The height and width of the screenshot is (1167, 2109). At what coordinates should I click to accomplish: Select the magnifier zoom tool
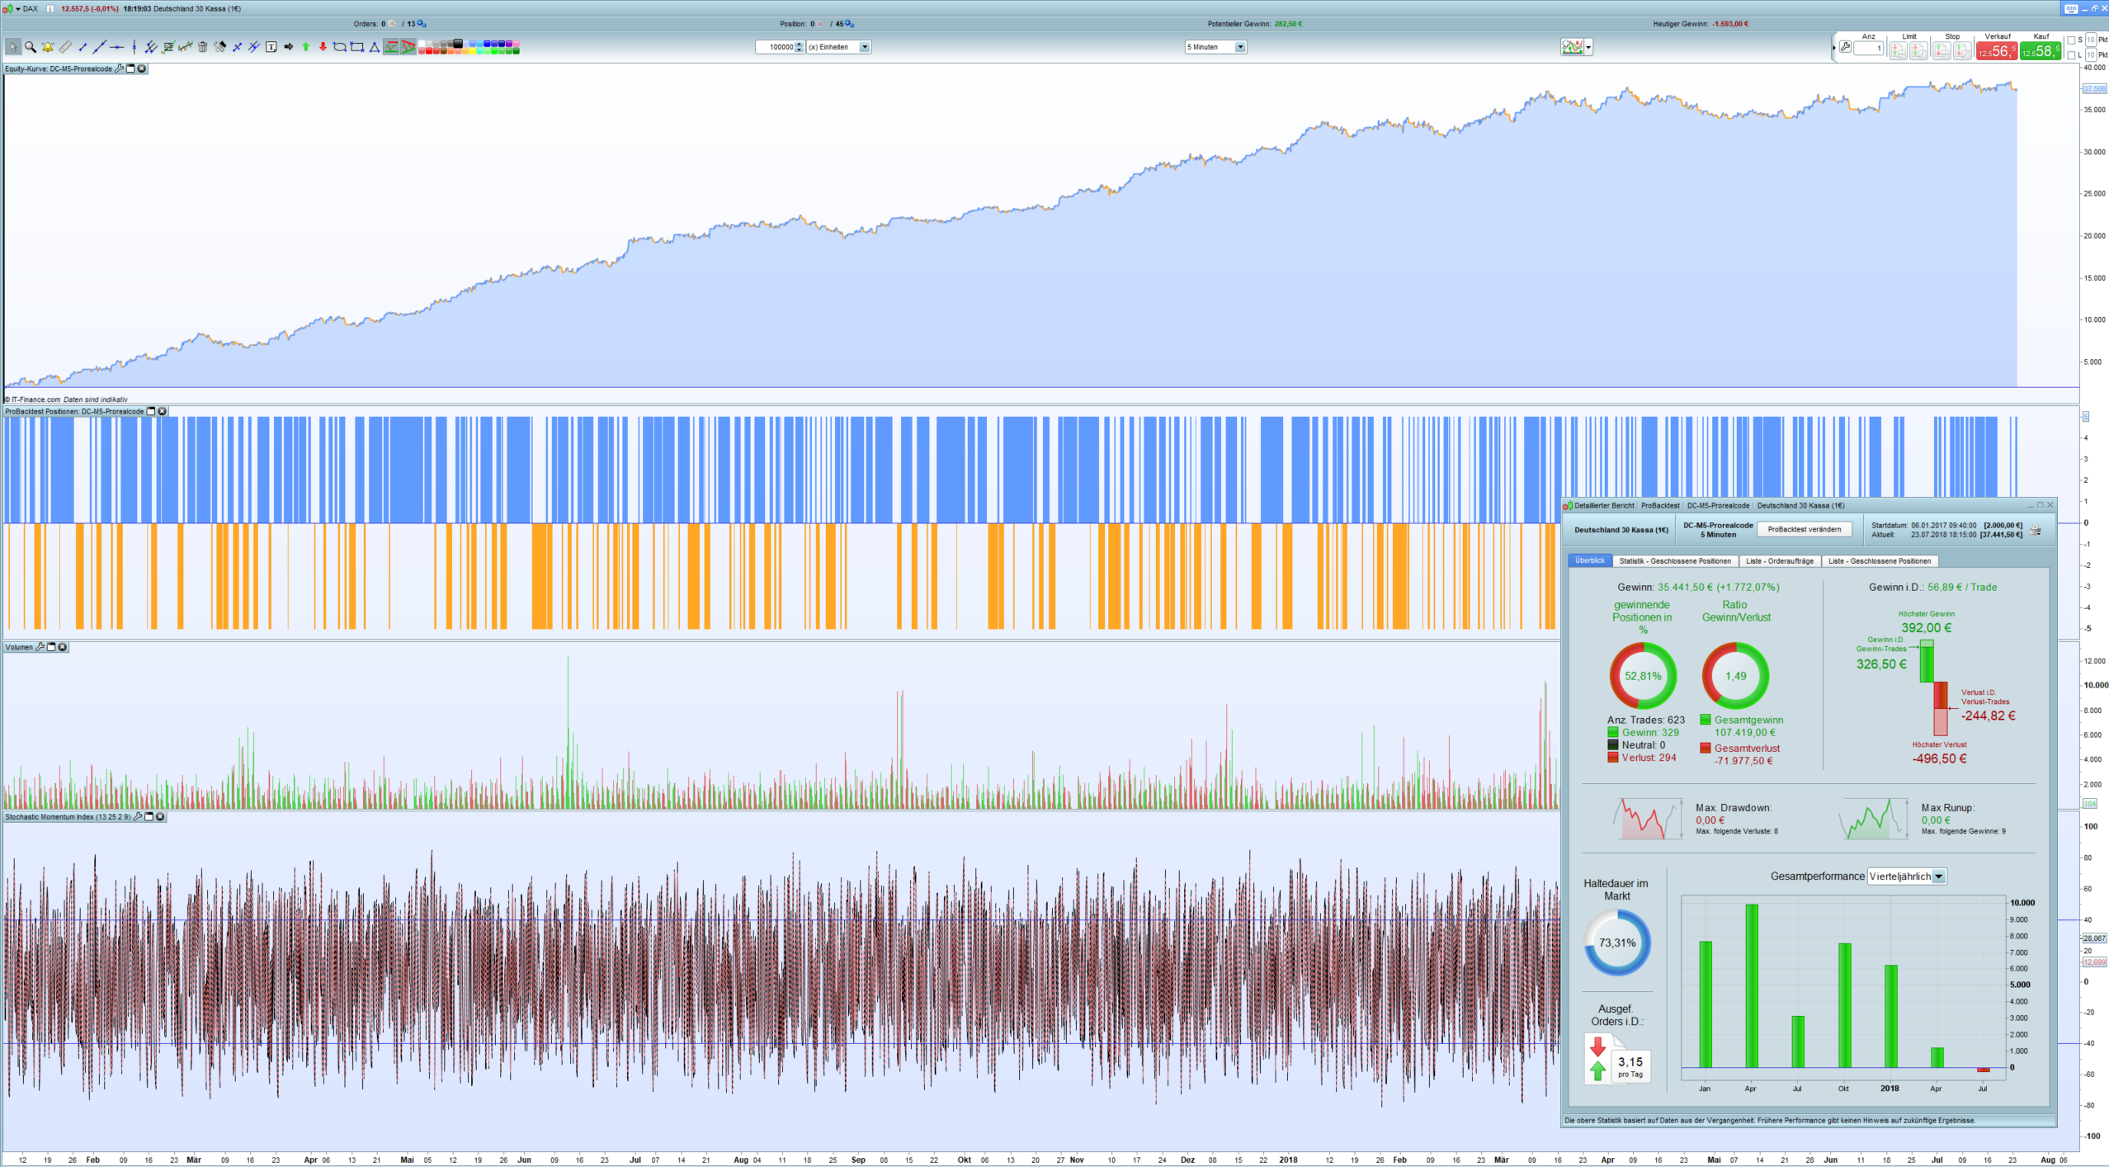[31, 47]
